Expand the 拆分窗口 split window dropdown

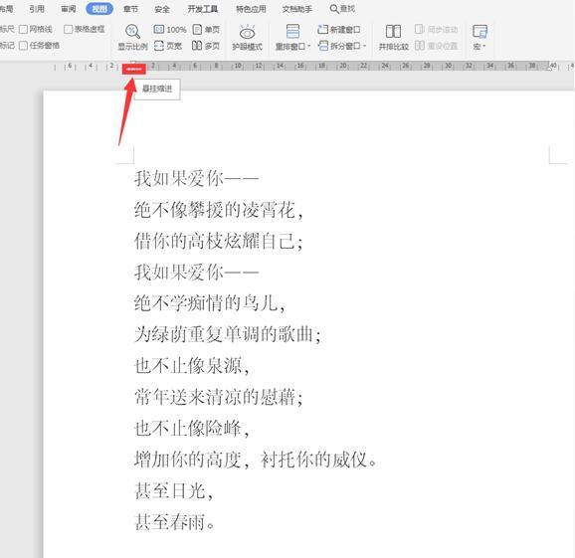pyautogui.click(x=342, y=46)
